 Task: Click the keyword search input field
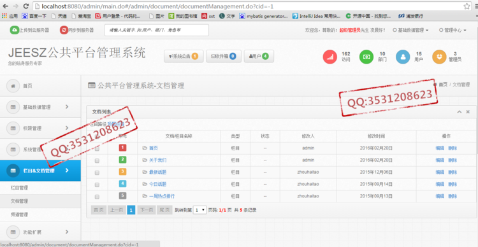pos(157,30)
